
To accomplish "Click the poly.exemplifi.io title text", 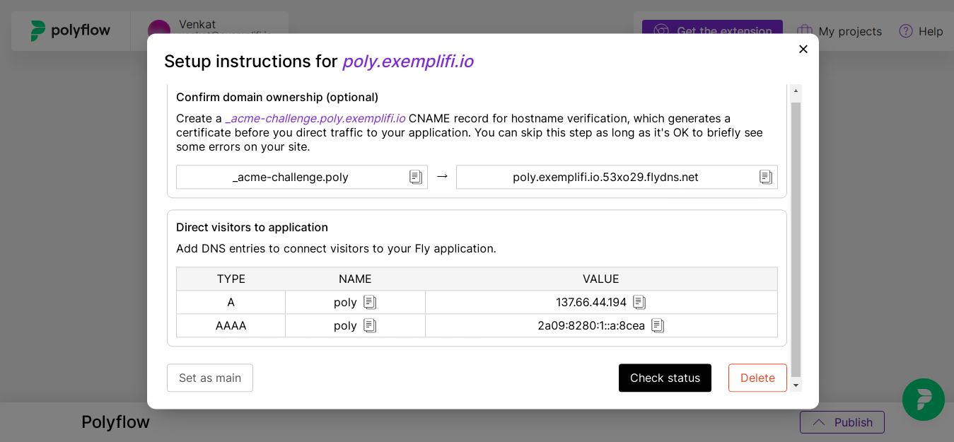I will (408, 62).
